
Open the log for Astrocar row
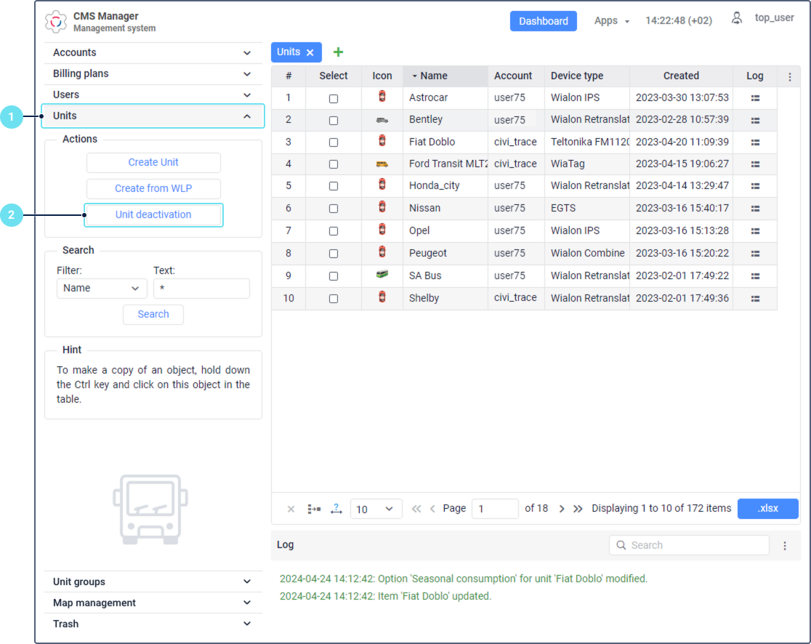(755, 98)
